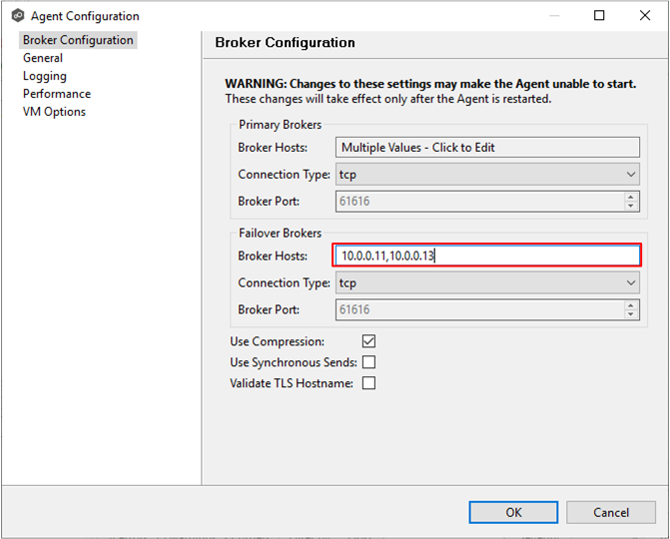
Task: Go to VM Options page
Action: click(54, 112)
